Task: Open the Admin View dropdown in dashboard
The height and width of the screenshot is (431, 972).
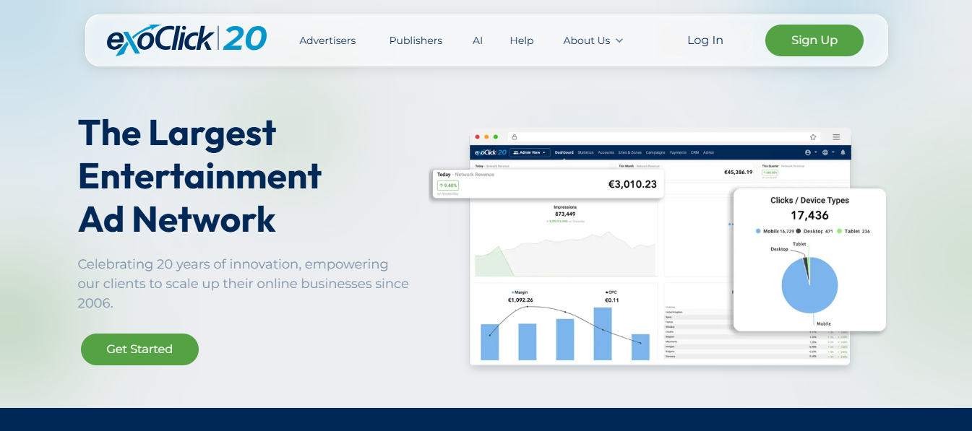Action: (530, 152)
